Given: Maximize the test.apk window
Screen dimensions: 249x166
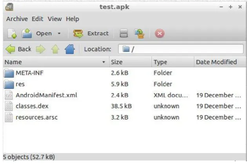Looking at the screenshot, I should 231,7.
